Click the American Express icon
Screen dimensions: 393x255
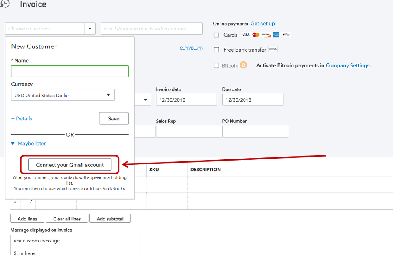tap(276, 35)
